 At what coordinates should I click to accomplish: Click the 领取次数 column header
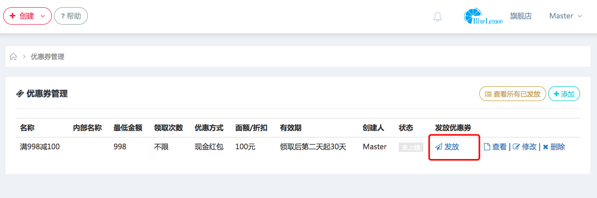pyautogui.click(x=169, y=128)
